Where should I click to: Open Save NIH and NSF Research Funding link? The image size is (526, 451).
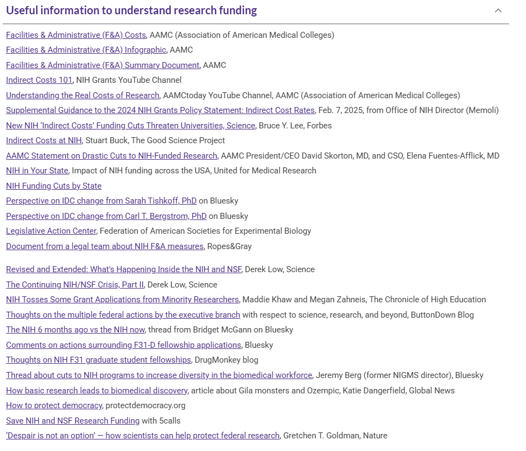72,421
